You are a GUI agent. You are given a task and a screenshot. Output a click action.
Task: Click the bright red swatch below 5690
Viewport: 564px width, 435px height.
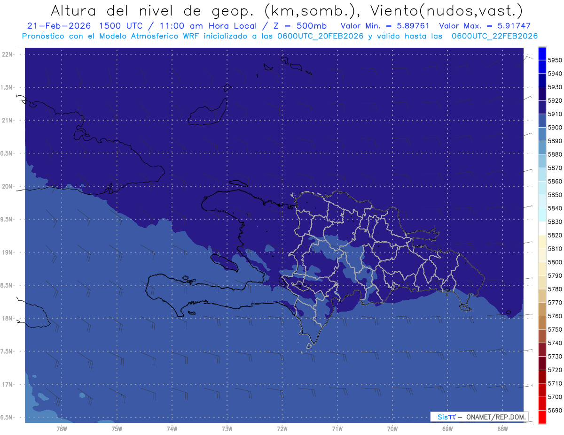pyautogui.click(x=542, y=417)
